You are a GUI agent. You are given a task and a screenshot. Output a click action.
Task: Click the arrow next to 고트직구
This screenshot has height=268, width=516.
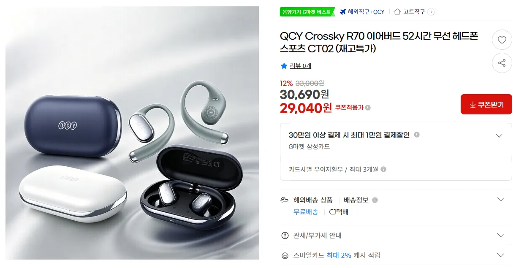point(431,12)
